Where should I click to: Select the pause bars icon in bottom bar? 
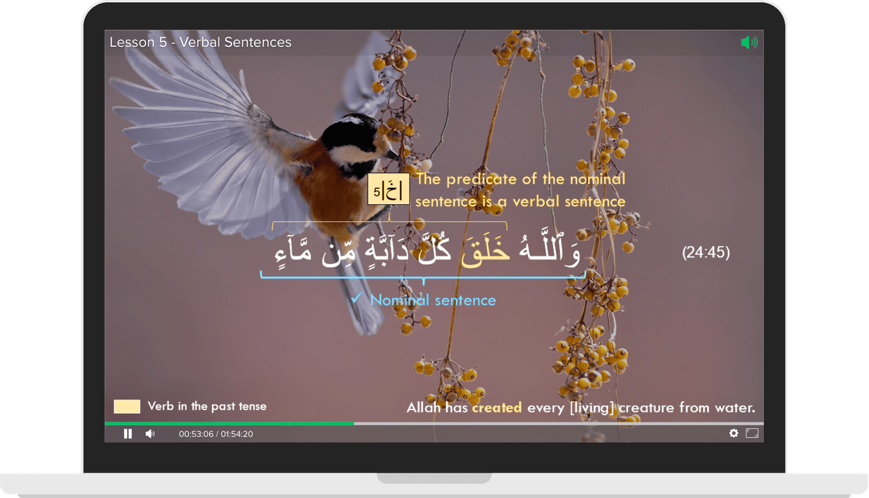(128, 433)
